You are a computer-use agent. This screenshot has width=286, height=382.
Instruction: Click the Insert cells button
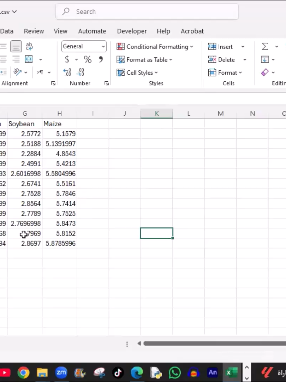click(x=220, y=47)
